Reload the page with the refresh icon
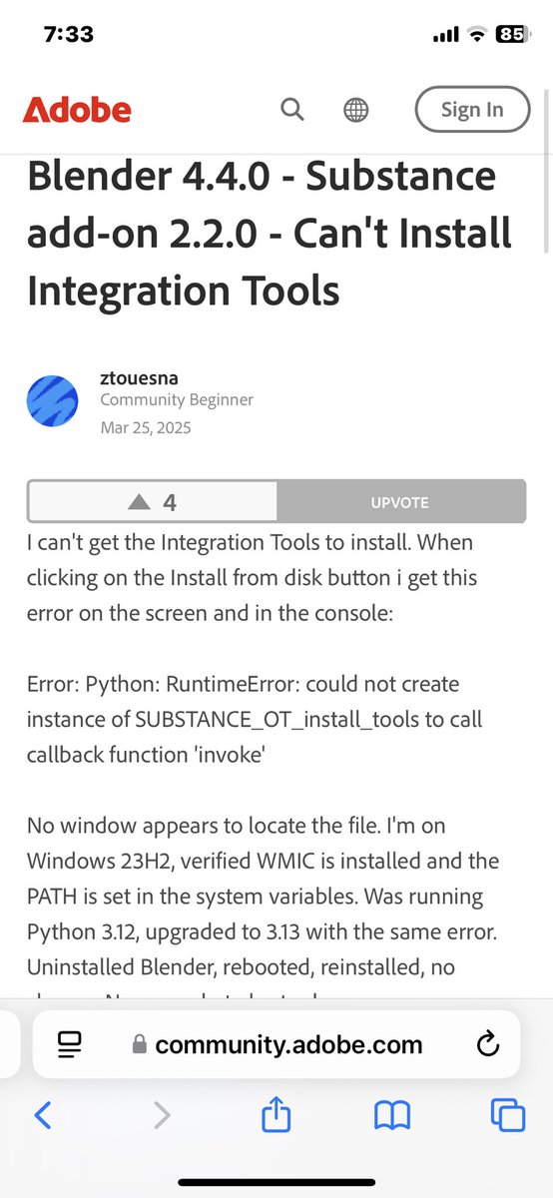The height and width of the screenshot is (1198, 553). (487, 1044)
